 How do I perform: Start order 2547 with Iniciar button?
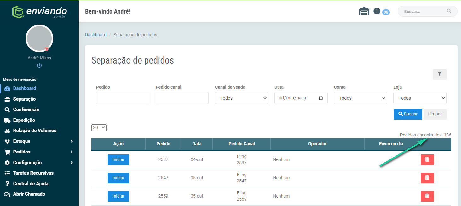click(118, 178)
